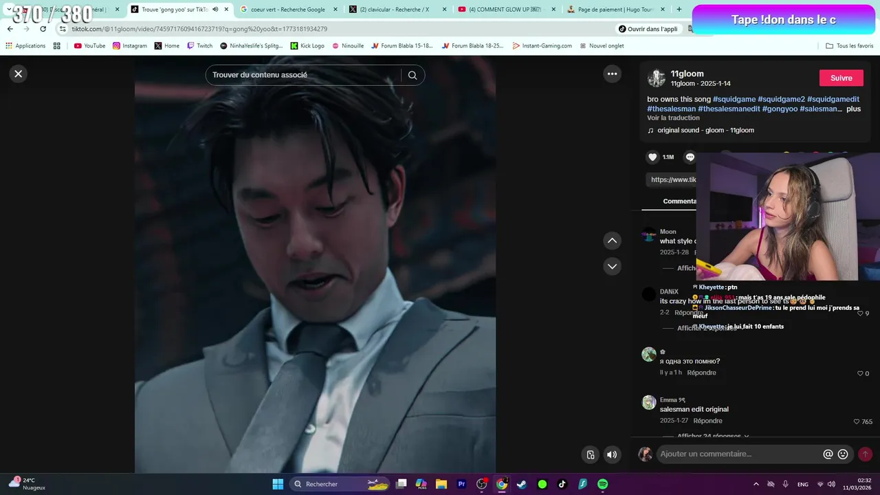Open the TikTok app in taskbar

pos(562,484)
